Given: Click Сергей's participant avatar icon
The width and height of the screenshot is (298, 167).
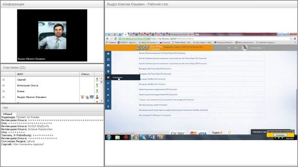Looking at the screenshot, I should pos(97,80).
